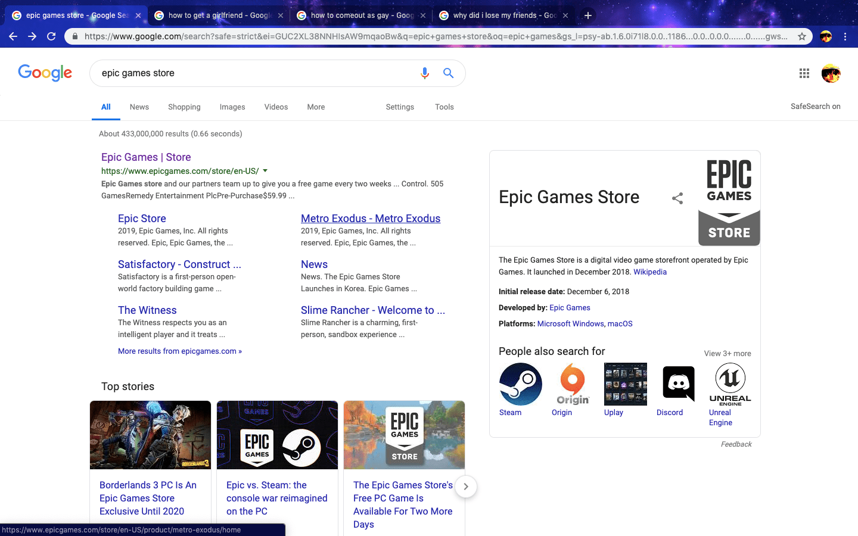Open the 'Epic Store' sitelink
The width and height of the screenshot is (858, 536).
tap(142, 219)
